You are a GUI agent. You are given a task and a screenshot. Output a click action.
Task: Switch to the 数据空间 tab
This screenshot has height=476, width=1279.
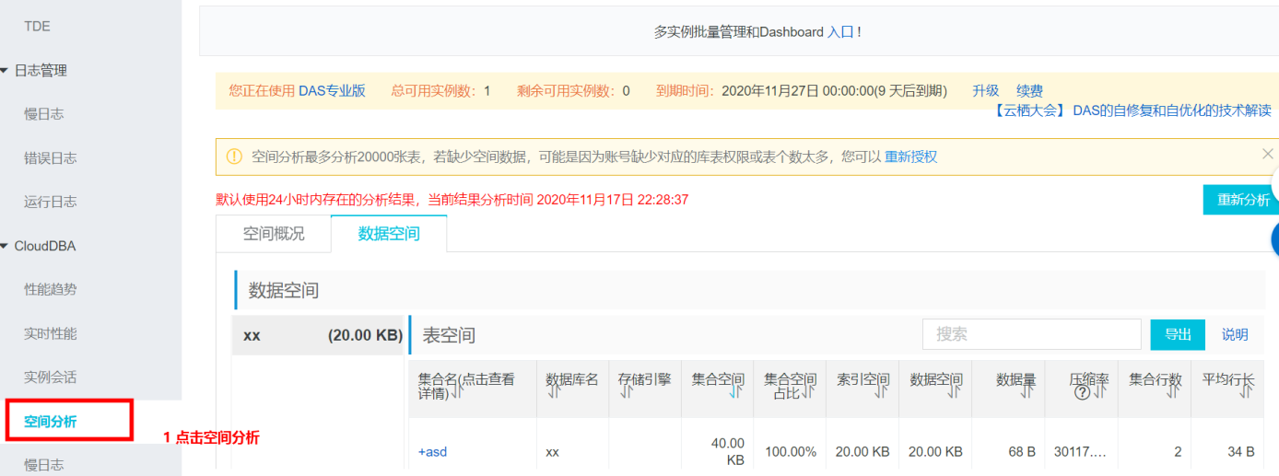(389, 234)
